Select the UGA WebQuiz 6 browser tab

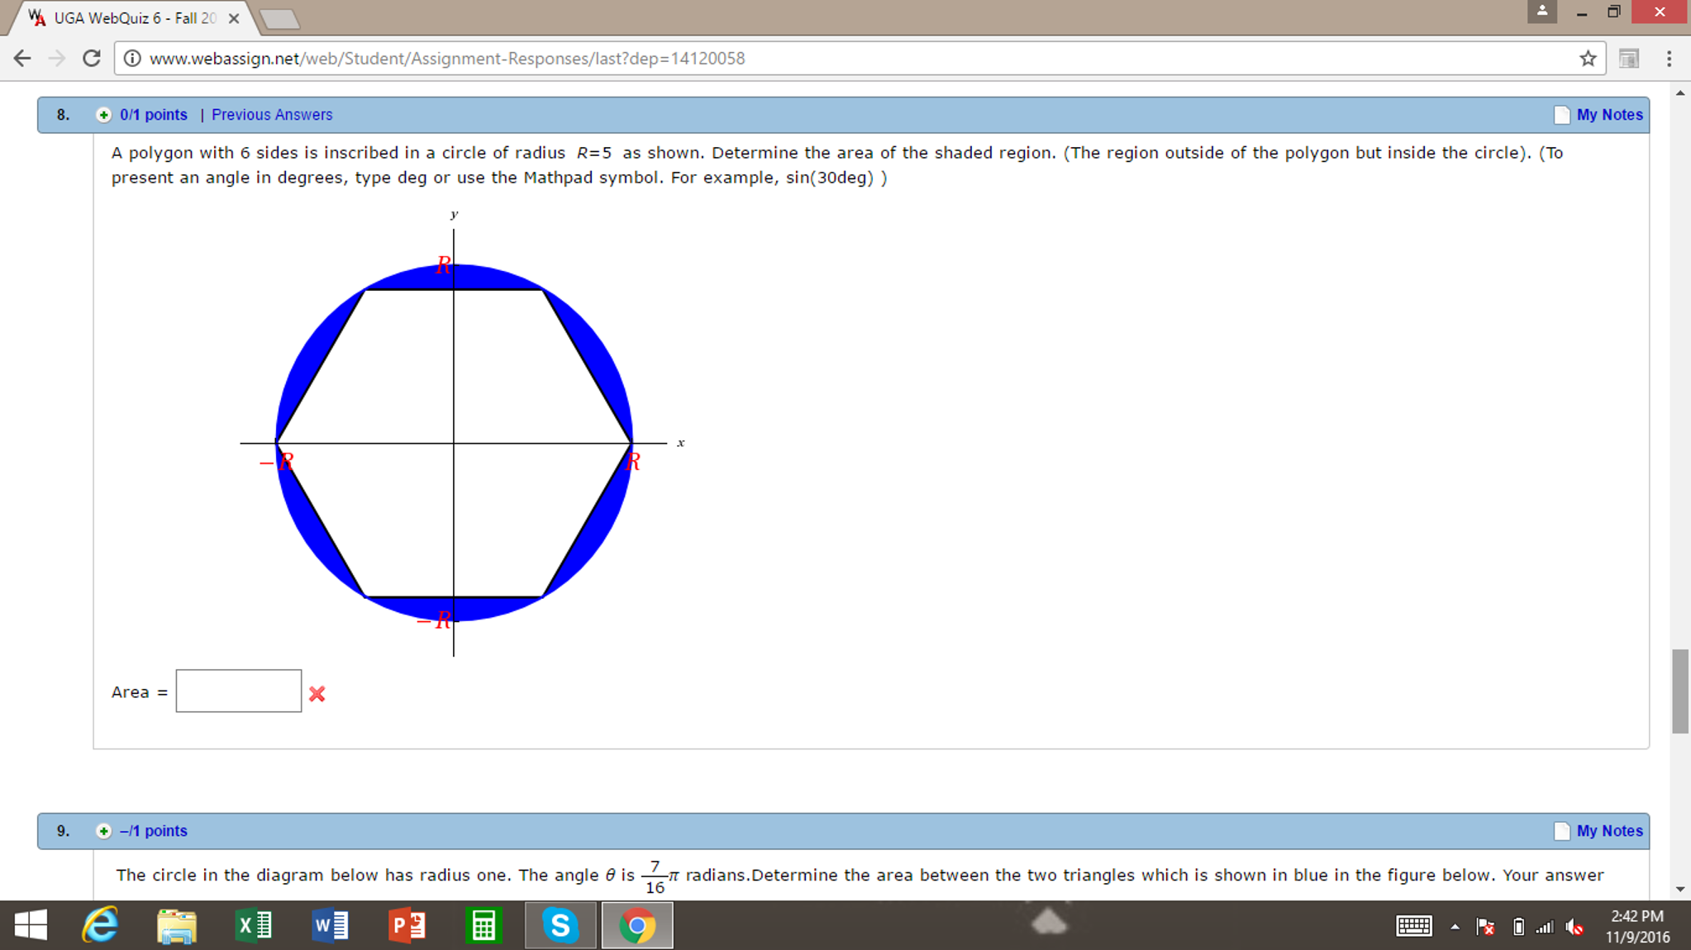124,17
